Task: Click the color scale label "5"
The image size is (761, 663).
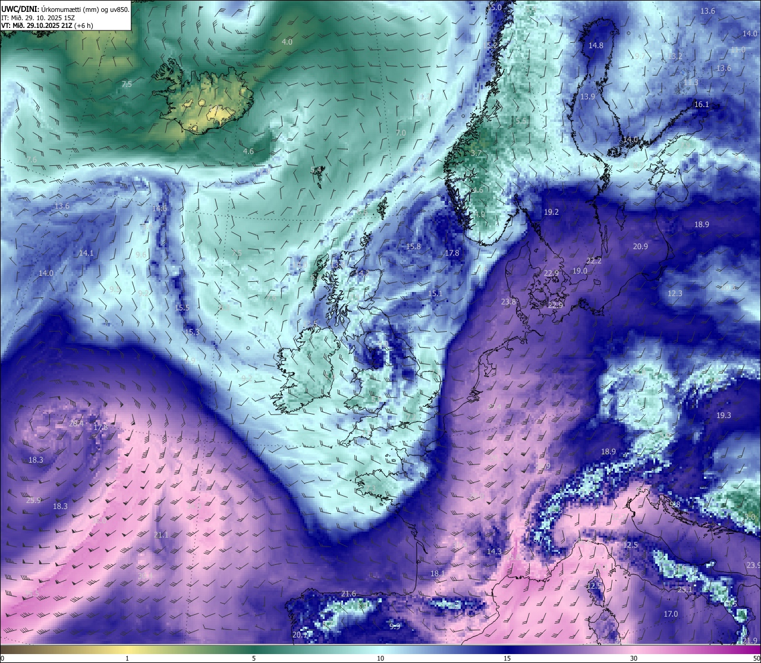Action: coord(254,658)
